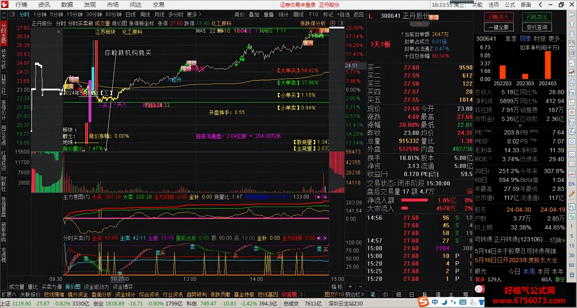
Task: Open the quote table grid icon in sidebar
Action: [x=571, y=53]
